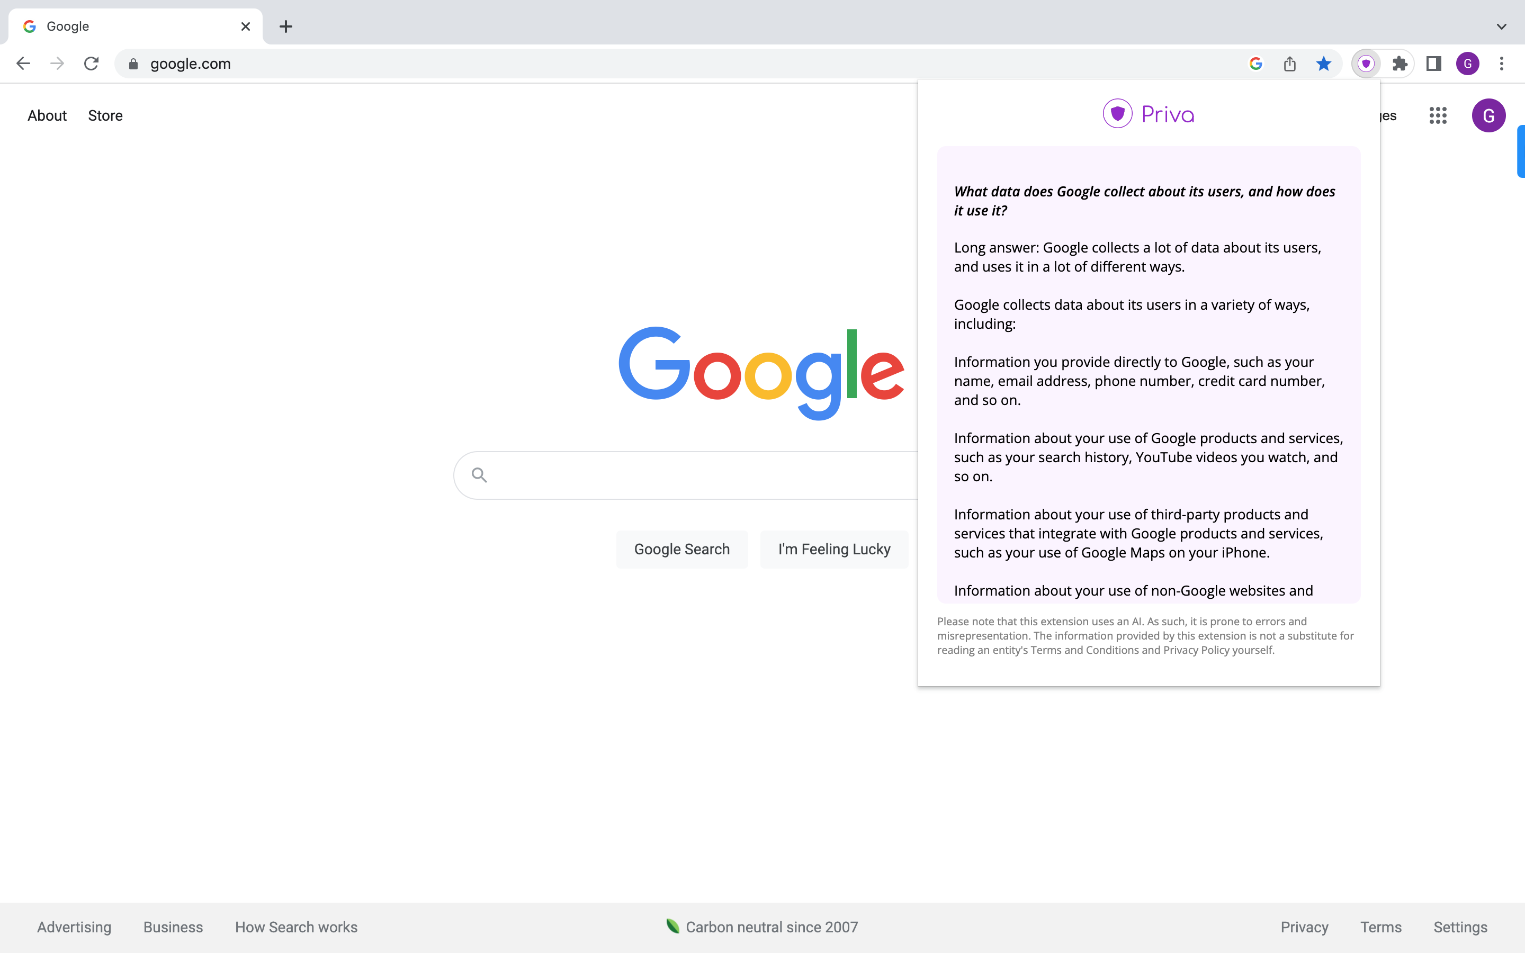Focus the Google search input box

coord(693,475)
